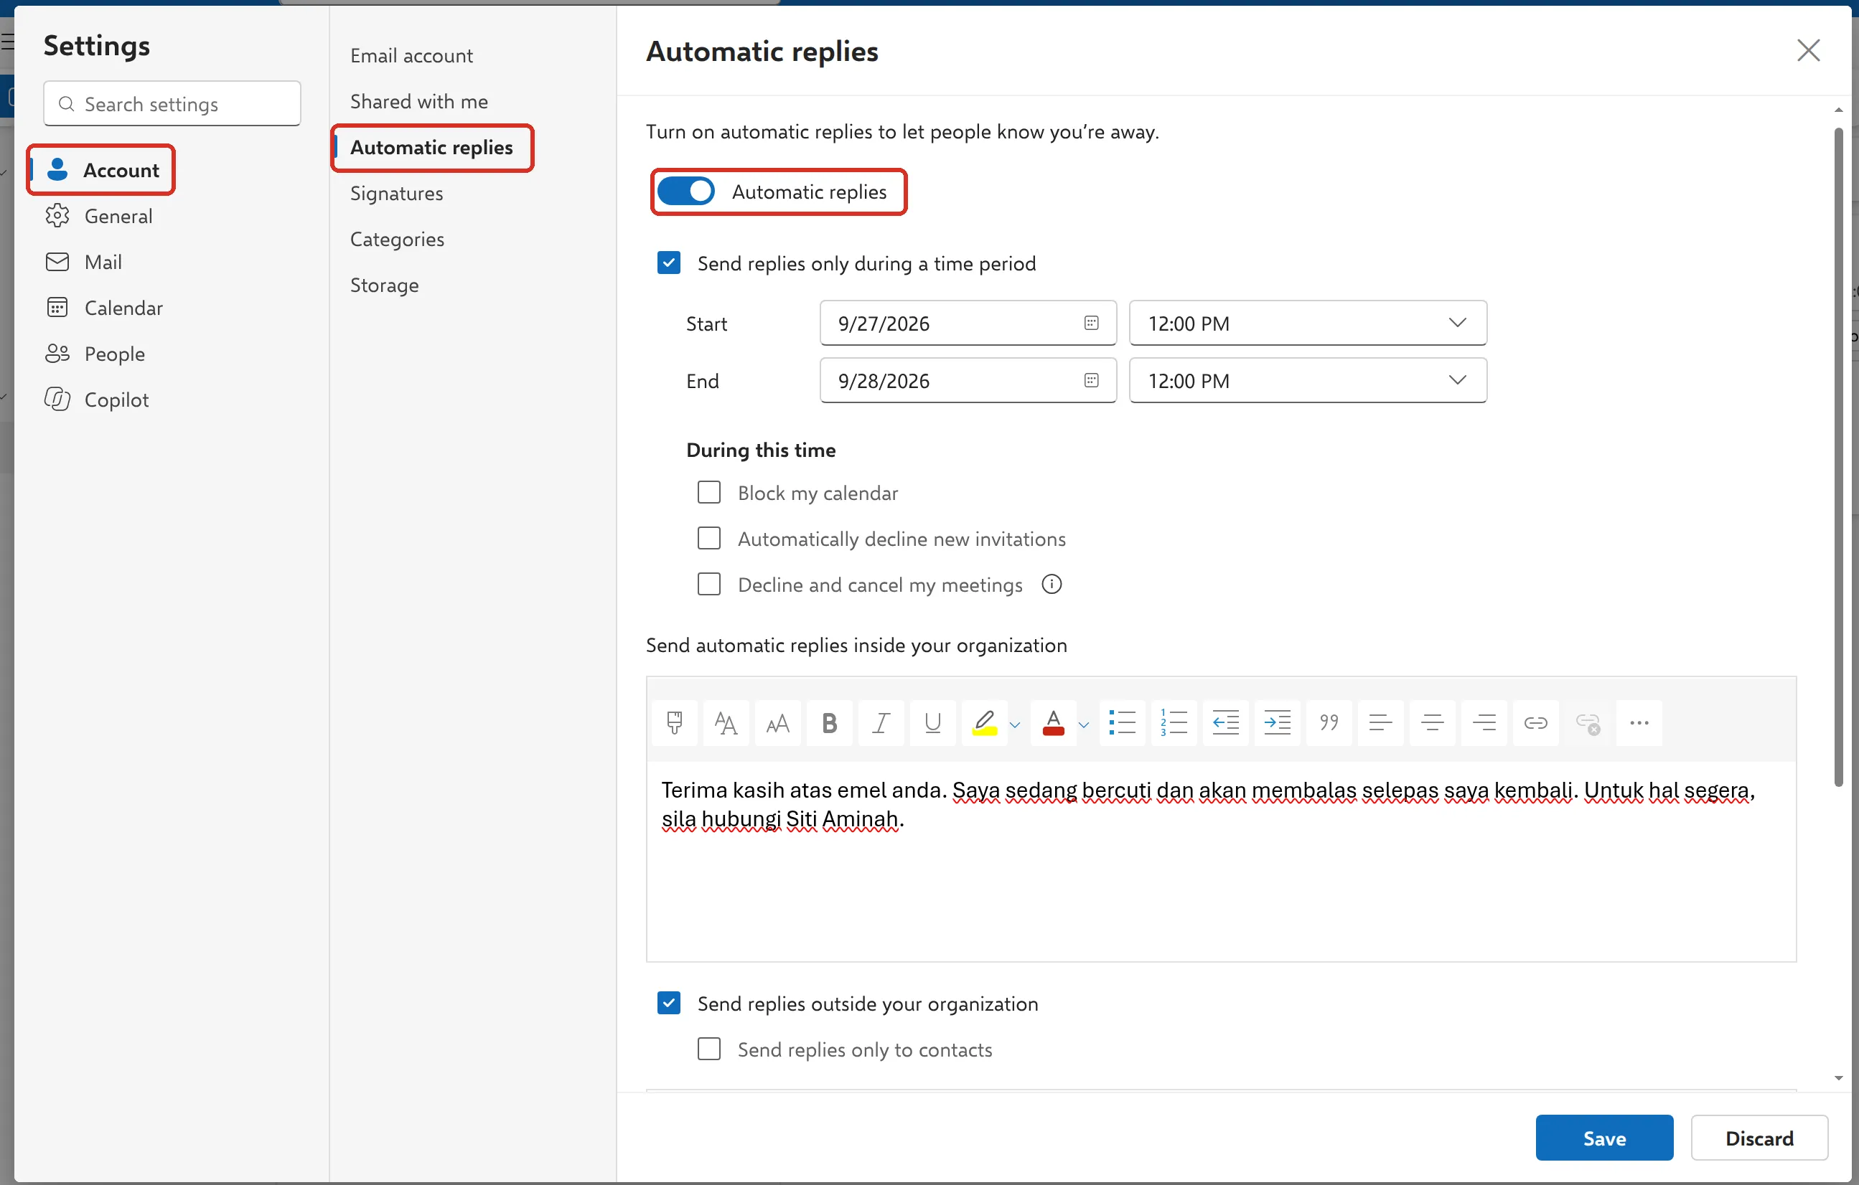Viewport: 1859px width, 1185px height.
Task: Insert a numbered list
Action: [1174, 723]
